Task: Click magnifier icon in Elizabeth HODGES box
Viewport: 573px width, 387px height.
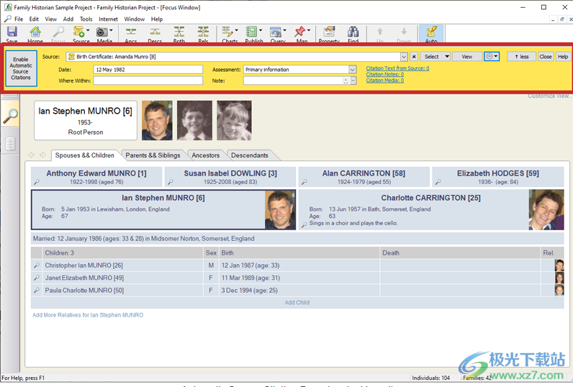Action: (x=438, y=182)
